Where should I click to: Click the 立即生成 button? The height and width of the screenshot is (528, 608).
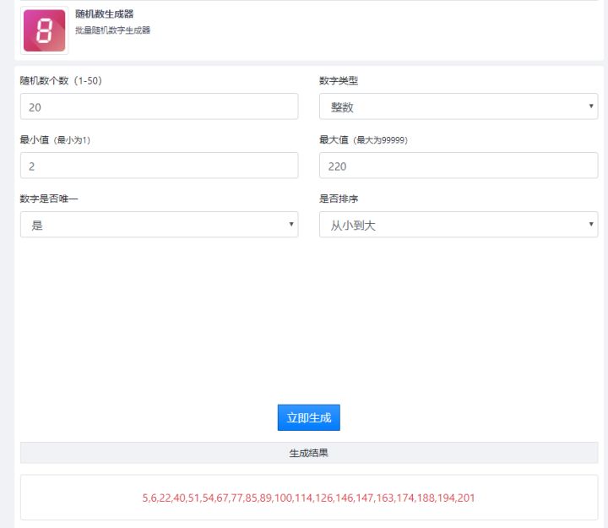[309, 417]
